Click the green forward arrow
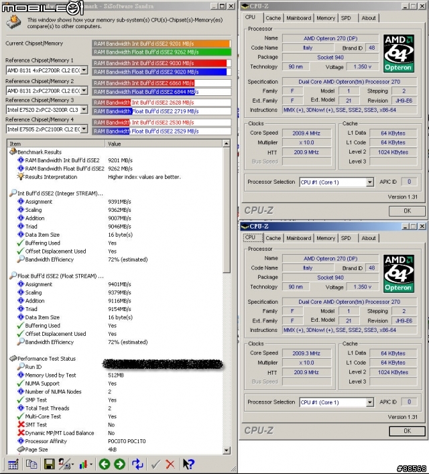This screenshot has width=429, height=474. (x=119, y=464)
